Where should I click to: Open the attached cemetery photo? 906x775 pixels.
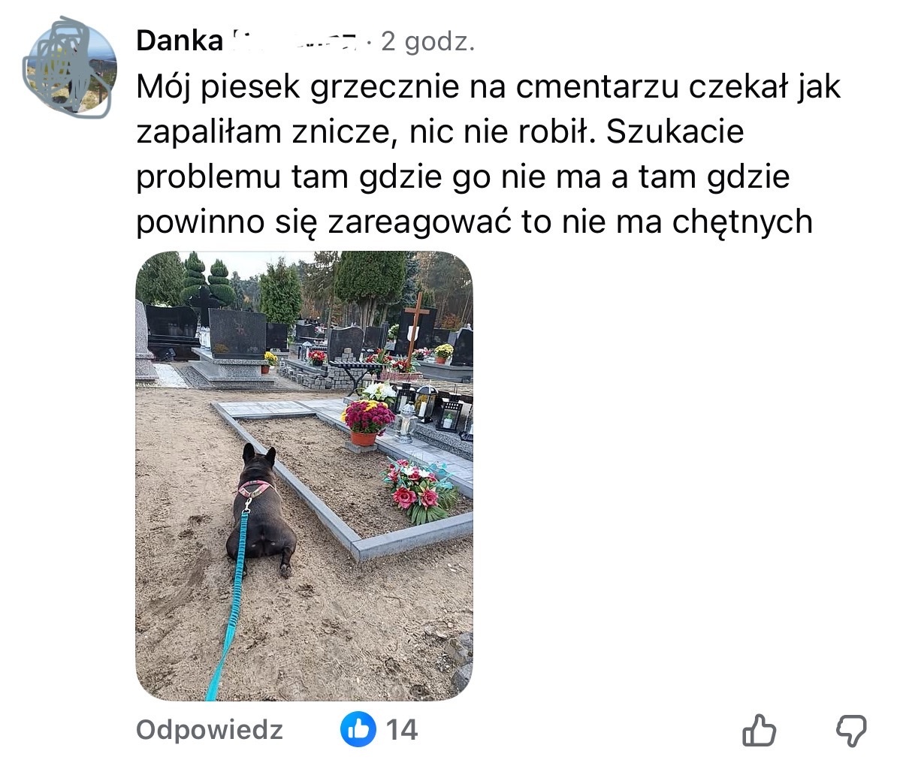click(304, 476)
